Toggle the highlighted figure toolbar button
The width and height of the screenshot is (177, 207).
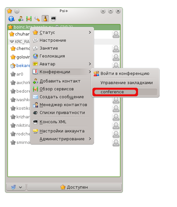pyautogui.click(x=45, y=19)
